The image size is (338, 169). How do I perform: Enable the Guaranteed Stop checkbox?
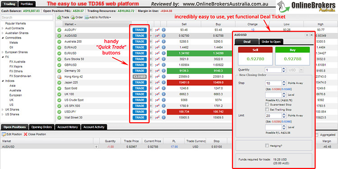point(267,105)
